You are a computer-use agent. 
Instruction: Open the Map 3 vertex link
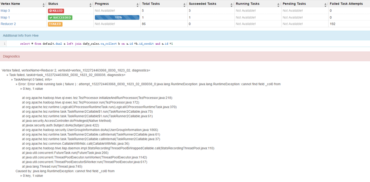pos(5,11)
